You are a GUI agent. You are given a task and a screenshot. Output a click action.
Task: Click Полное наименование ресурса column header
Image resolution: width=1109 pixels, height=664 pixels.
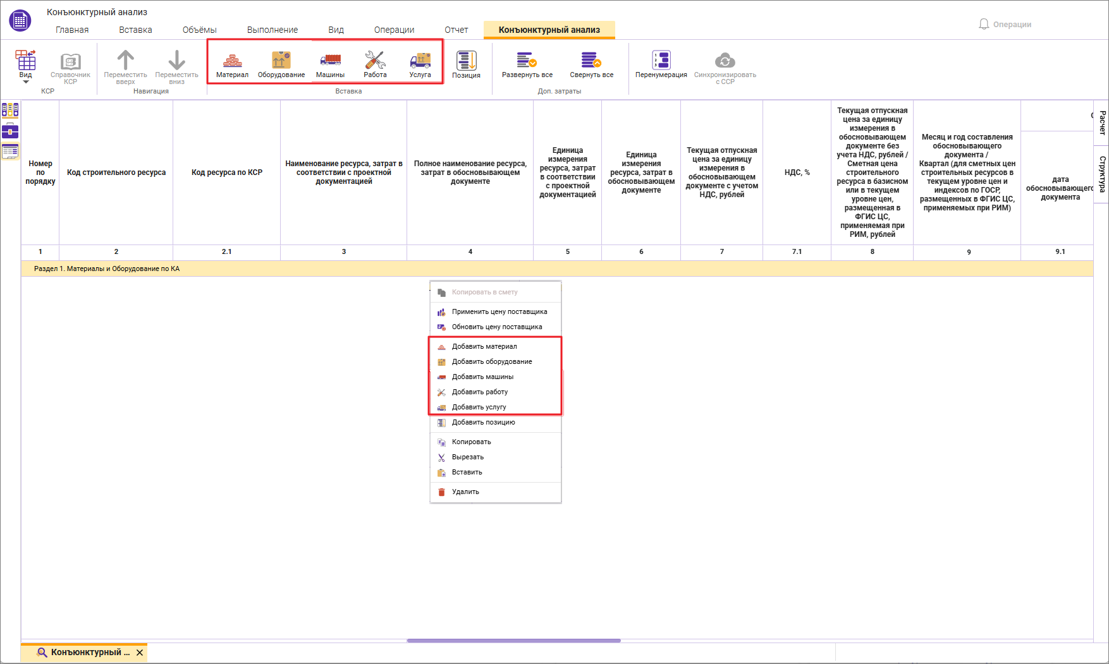pos(470,172)
